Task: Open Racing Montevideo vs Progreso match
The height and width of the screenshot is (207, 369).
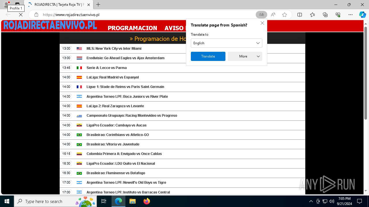Action: pyautogui.click(x=132, y=116)
